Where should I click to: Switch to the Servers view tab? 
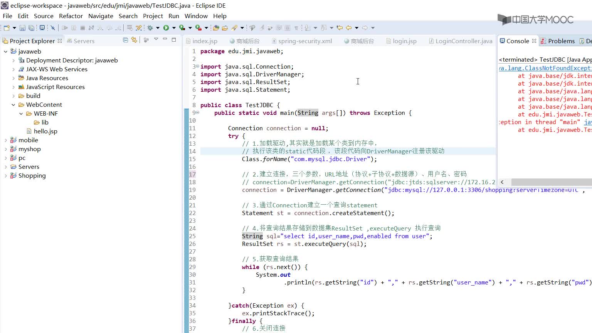(81, 41)
